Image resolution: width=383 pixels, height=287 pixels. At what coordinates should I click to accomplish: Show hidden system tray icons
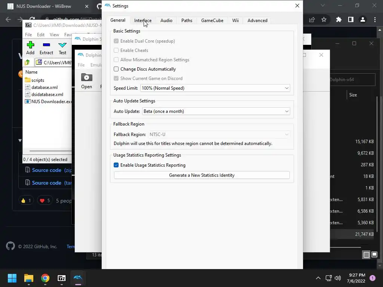click(x=318, y=278)
